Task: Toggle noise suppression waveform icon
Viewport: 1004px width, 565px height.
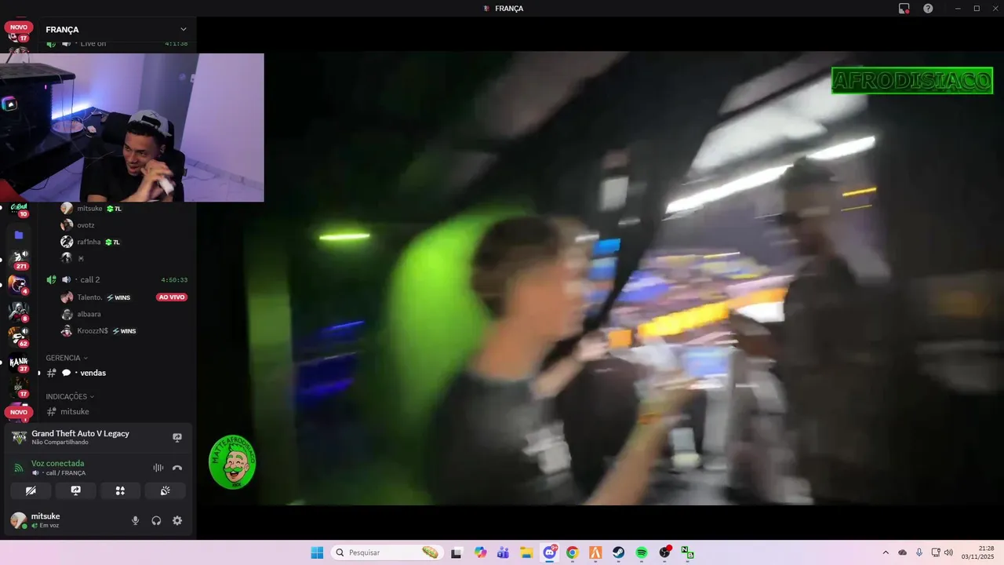Action: [x=158, y=468]
